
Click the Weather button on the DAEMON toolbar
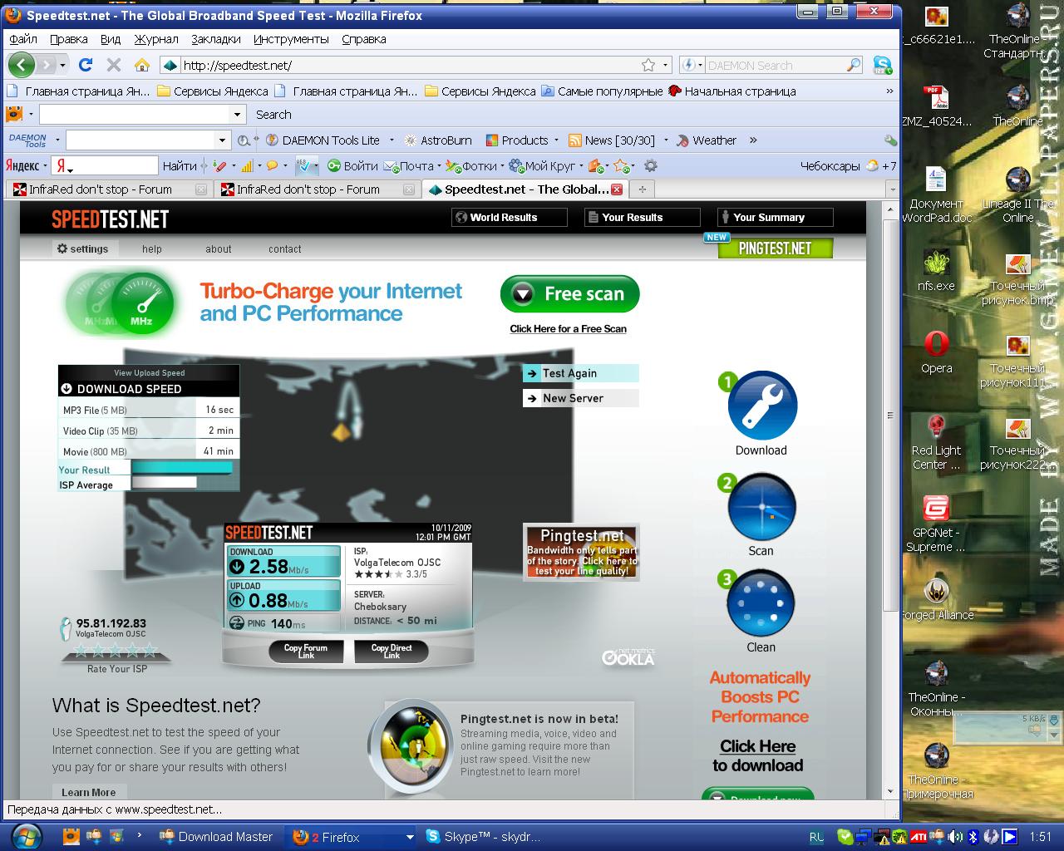[707, 140]
